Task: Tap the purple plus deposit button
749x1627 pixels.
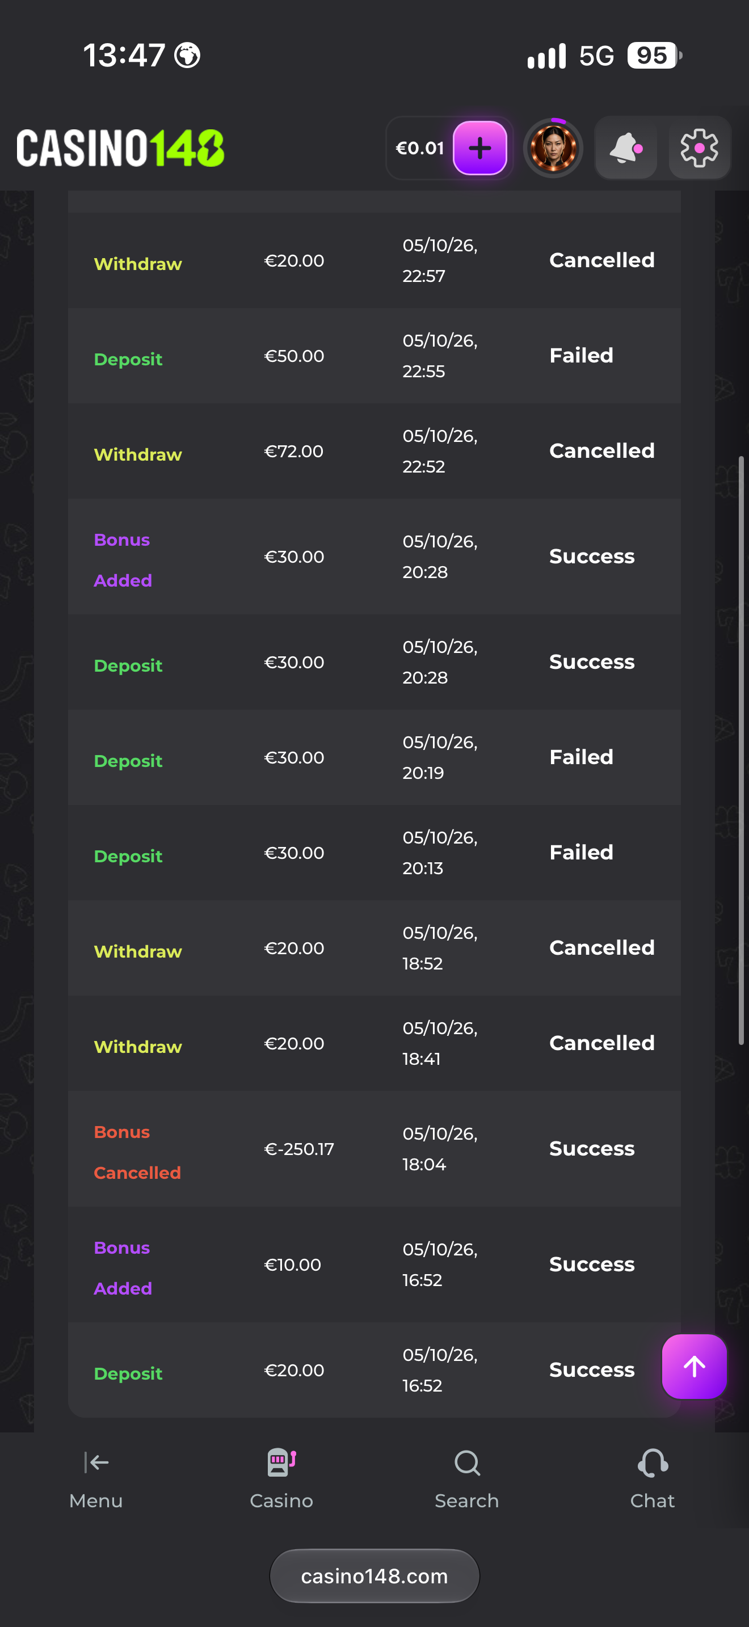Action: [x=480, y=149]
